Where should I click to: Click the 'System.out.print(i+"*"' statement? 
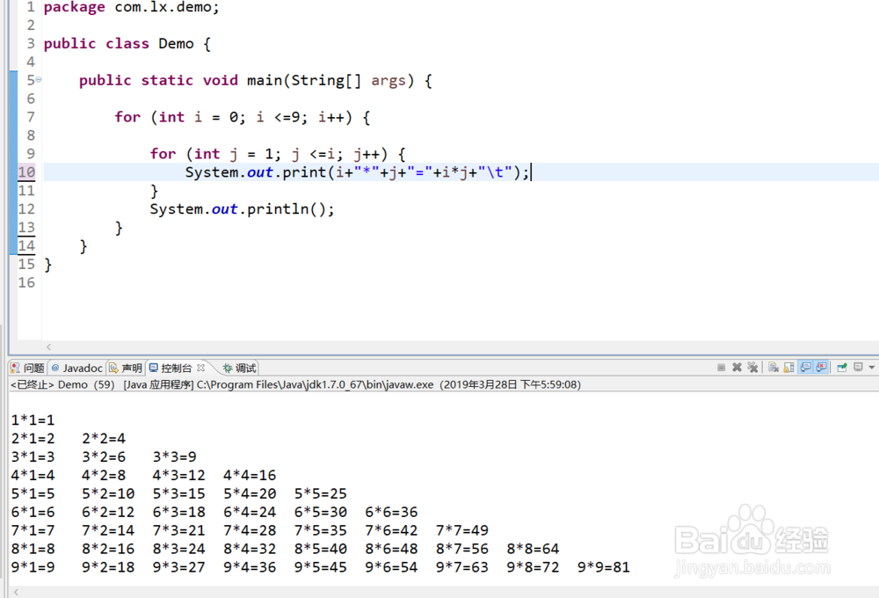pyautogui.click(x=357, y=172)
